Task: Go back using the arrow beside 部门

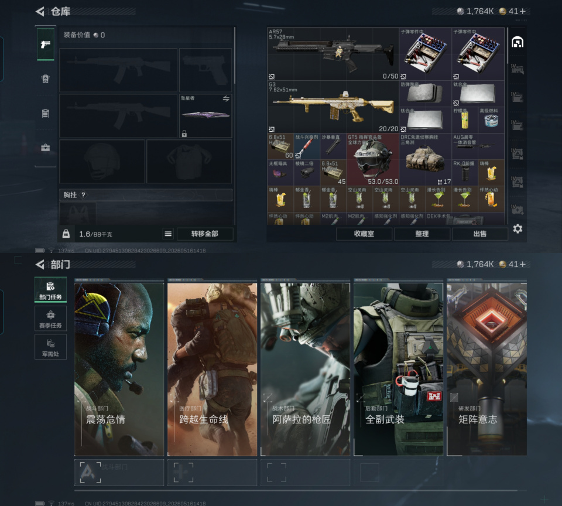Action: tap(40, 265)
